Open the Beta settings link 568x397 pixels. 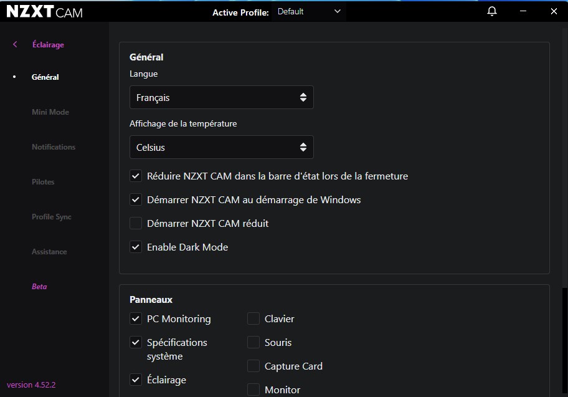(x=39, y=287)
